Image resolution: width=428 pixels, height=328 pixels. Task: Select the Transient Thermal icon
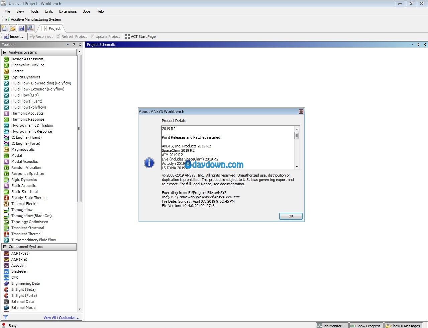pos(6,234)
